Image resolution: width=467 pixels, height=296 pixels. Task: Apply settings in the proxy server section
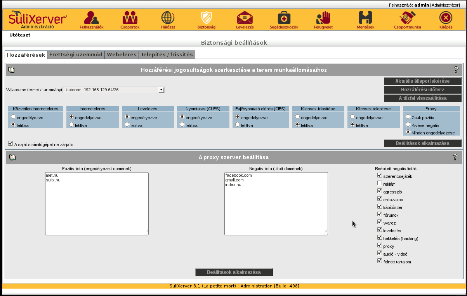pos(234,272)
